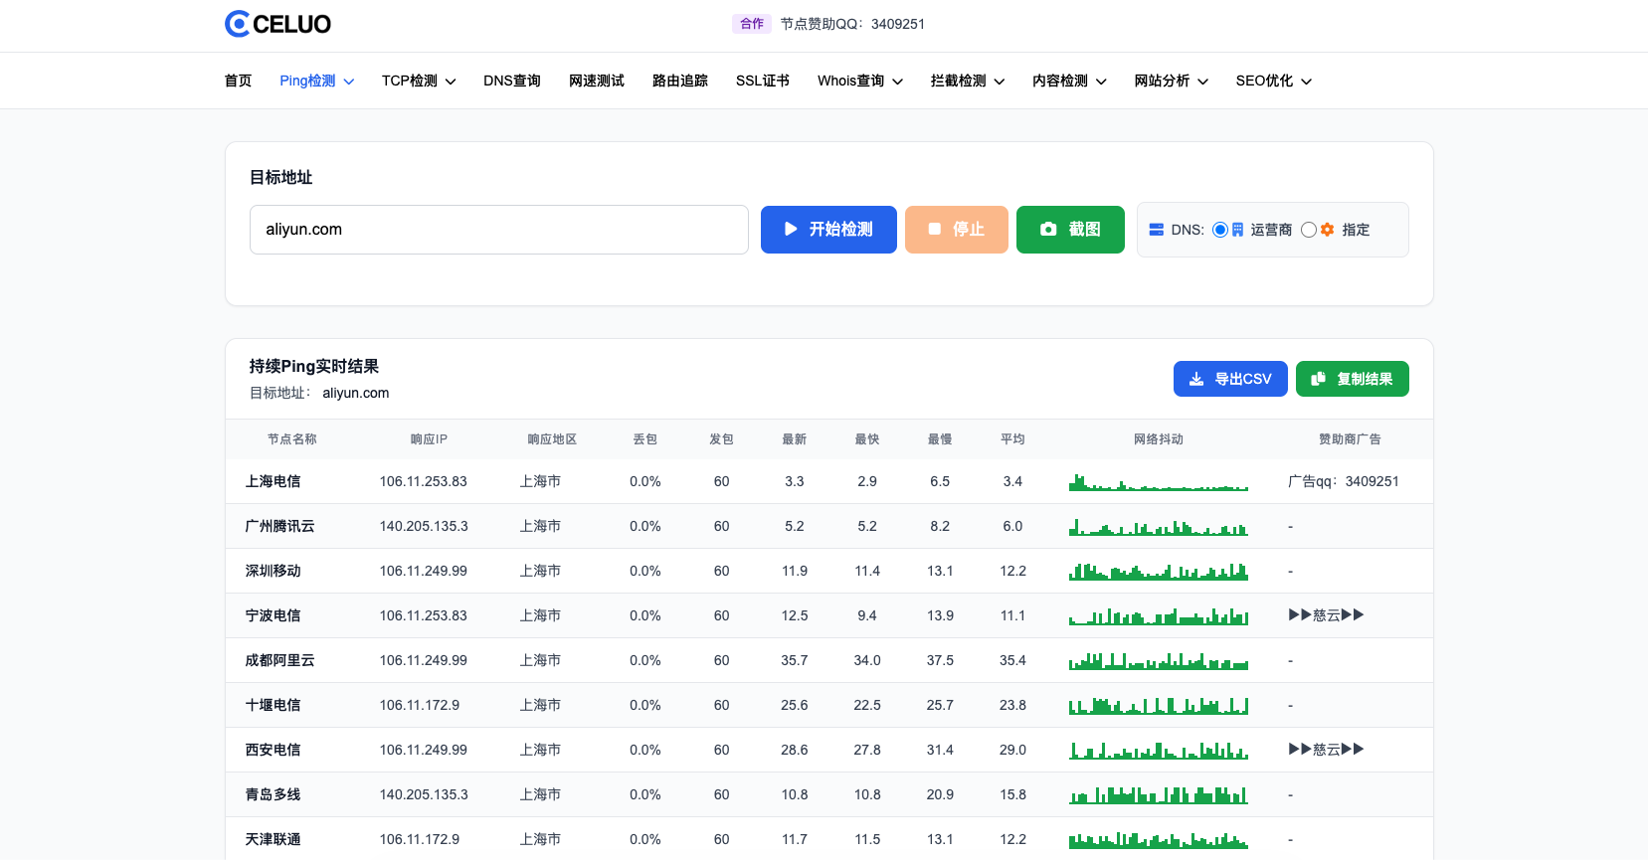Expand the 内容检测 dropdown menu
The image size is (1648, 860).
point(1069,81)
